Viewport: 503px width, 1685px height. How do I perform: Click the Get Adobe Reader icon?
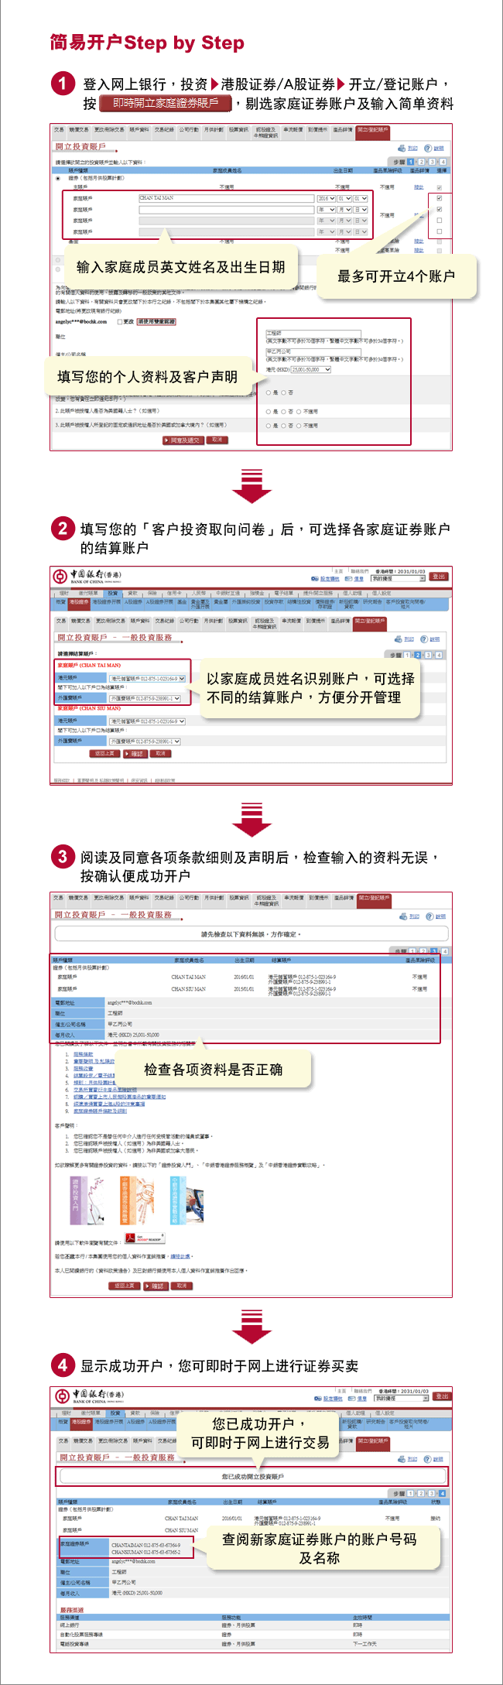(x=145, y=1238)
